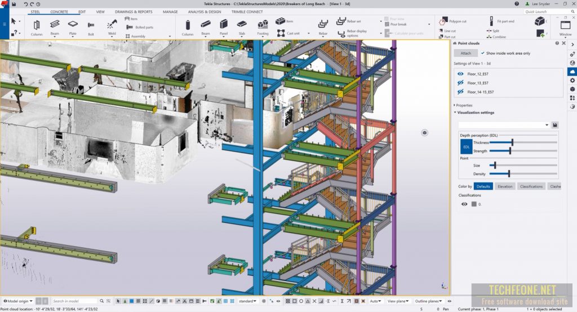This screenshot has height=312, width=577.
Task: Toggle visibility of Floor_13_E57 point cloud
Action: pyautogui.click(x=460, y=83)
